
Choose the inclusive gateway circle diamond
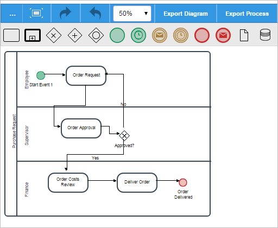(96, 35)
